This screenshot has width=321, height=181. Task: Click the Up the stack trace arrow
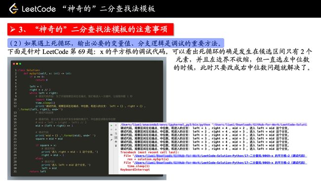tap(116, 125)
